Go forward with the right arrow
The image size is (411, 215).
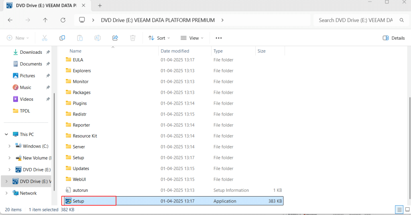28,20
